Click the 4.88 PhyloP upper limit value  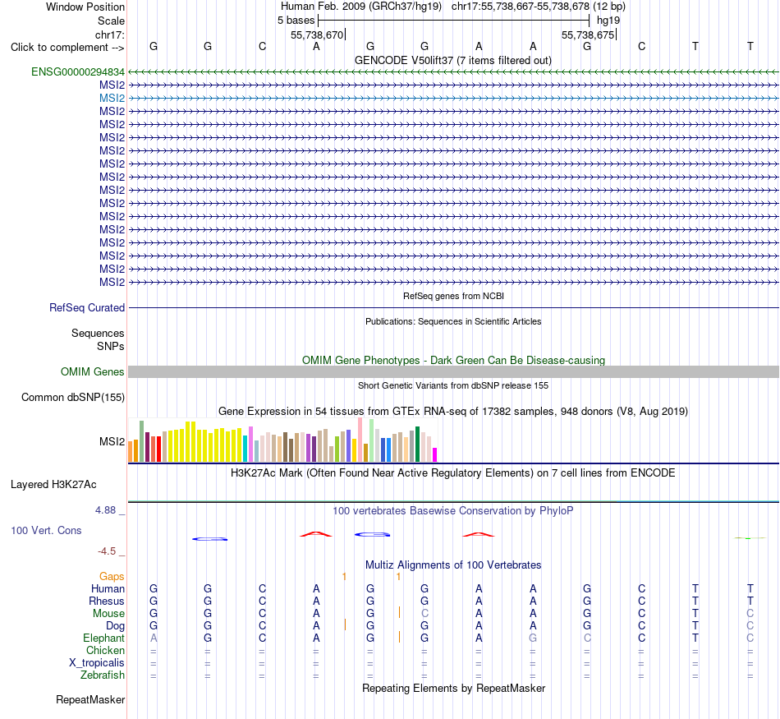click(105, 509)
